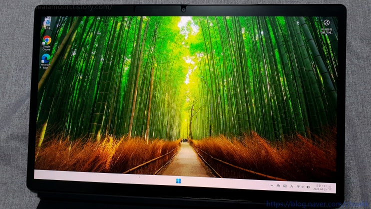The width and height of the screenshot is (371, 209).
Task: Click the speaker volume icon
Action: coord(303,187)
